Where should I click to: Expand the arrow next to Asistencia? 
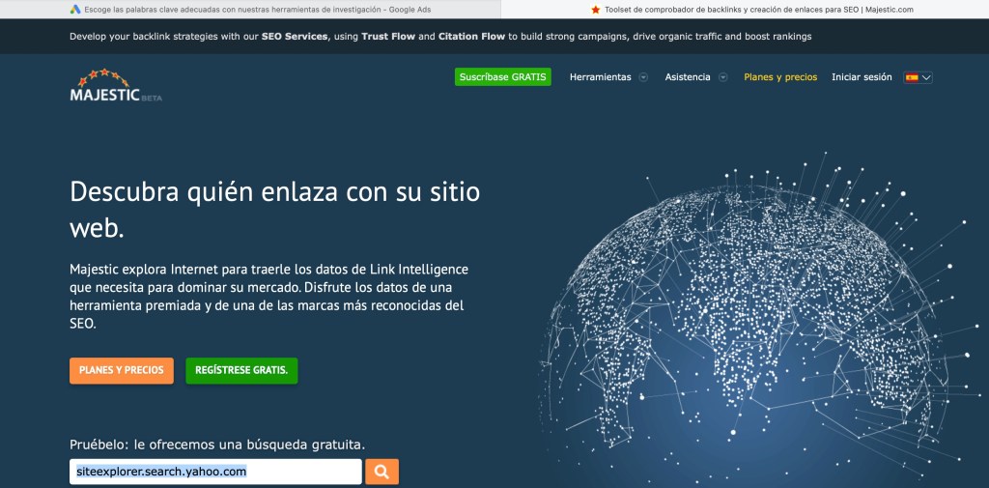[722, 77]
